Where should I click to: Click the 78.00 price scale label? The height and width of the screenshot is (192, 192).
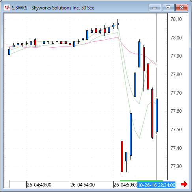tap(176, 38)
